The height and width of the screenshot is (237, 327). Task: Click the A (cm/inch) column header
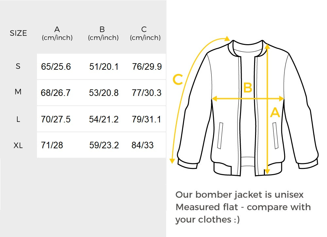pyautogui.click(x=58, y=33)
